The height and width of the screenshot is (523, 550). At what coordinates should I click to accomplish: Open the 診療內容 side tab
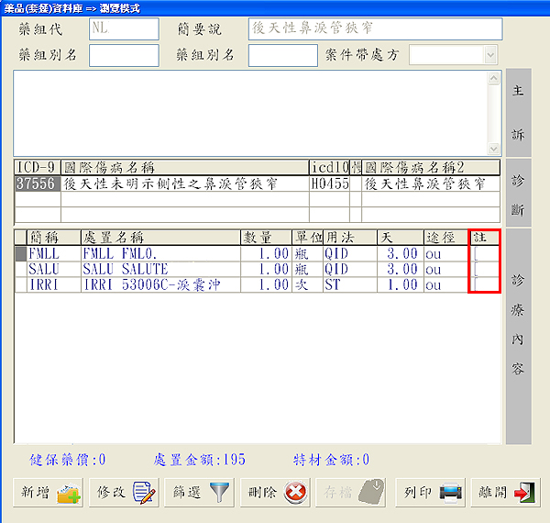click(x=518, y=336)
